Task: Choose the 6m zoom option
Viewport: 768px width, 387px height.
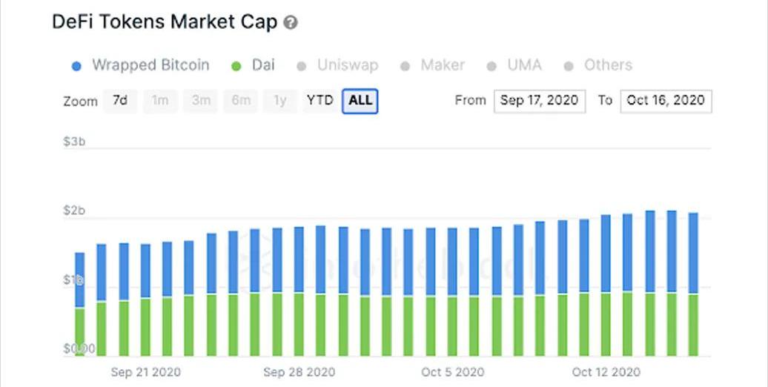Action: tap(241, 101)
